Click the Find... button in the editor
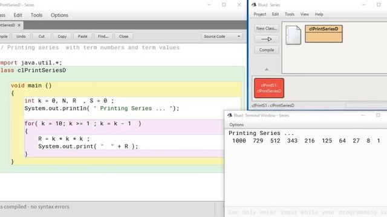The height and width of the screenshot is (217, 387). 103,36
